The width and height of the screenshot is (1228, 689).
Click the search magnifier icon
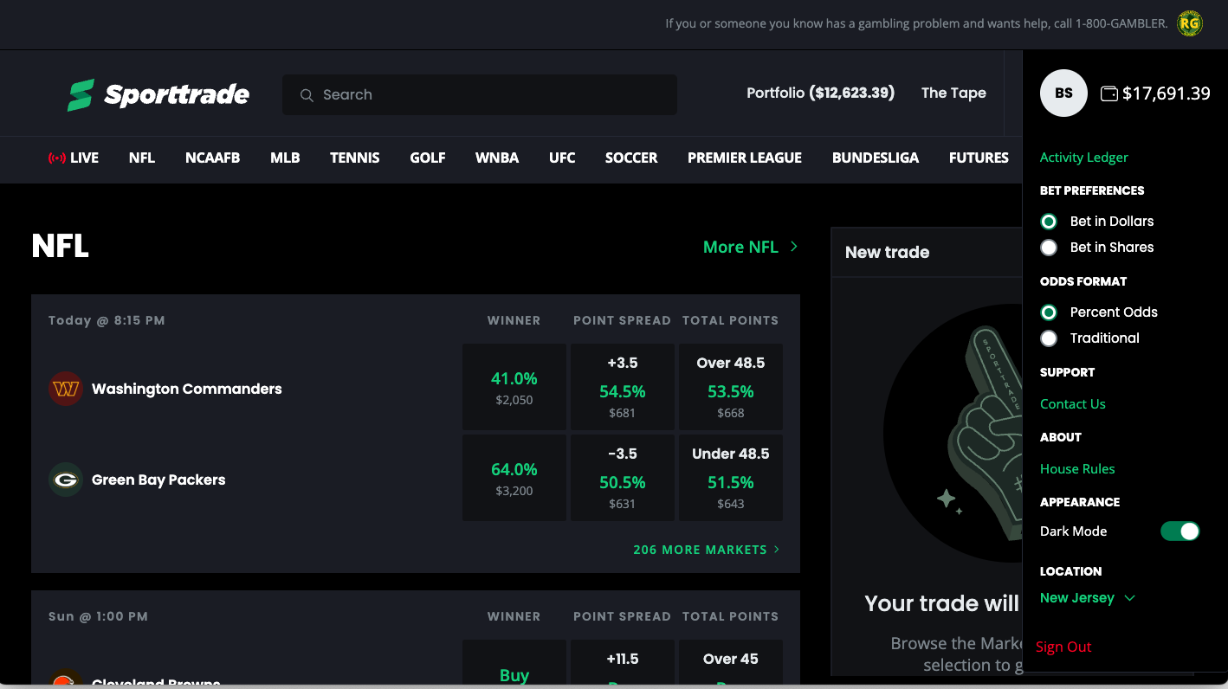click(307, 95)
